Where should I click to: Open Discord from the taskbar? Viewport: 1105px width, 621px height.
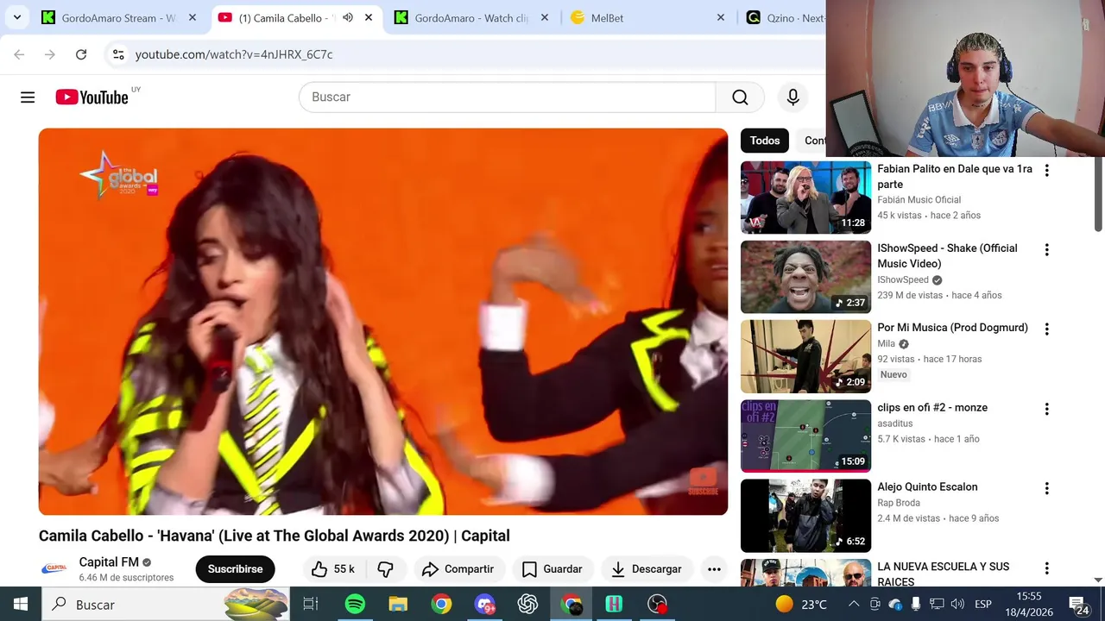[484, 604]
